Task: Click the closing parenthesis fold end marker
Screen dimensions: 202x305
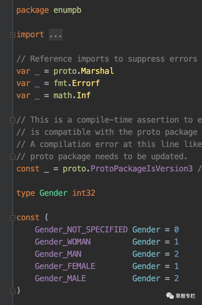Action: click(13, 290)
